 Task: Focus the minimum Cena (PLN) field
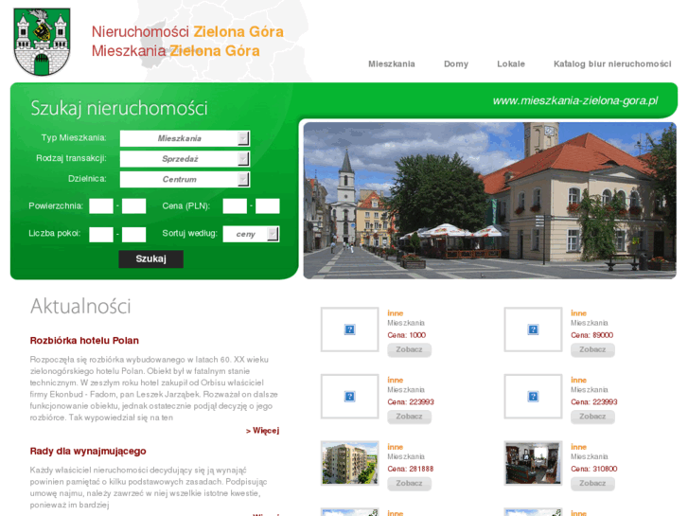click(235, 206)
